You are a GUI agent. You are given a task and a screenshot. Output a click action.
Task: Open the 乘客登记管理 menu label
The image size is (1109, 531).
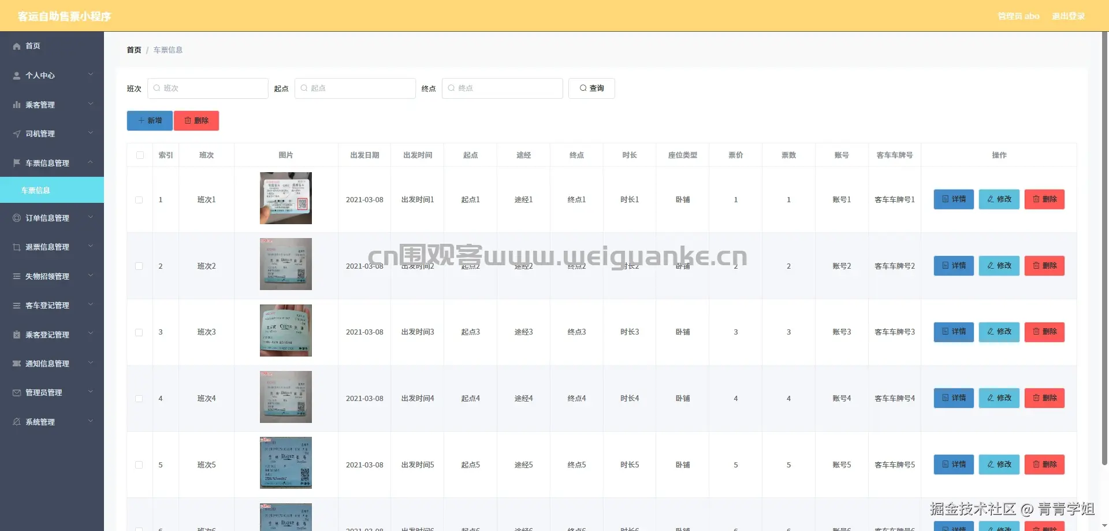tap(47, 335)
